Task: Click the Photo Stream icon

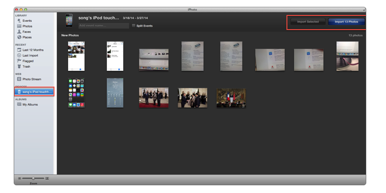Action: click(19, 79)
